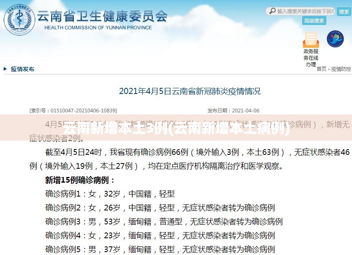Click the round blue bird emblem icon
This screenshot has width=352, height=255.
coord(335,39)
